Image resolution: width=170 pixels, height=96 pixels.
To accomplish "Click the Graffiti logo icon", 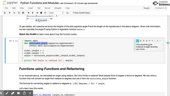I will [138, 41].
